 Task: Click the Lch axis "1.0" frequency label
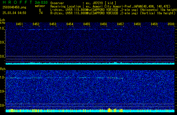click(x=2, y=28)
